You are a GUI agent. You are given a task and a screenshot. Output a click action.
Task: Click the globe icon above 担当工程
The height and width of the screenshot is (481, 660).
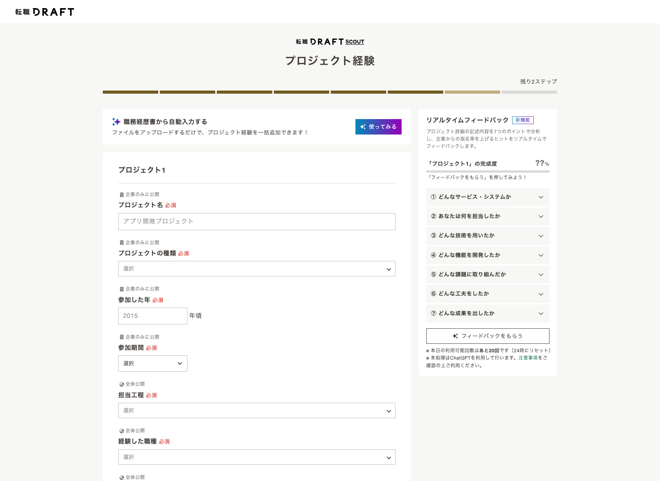click(x=122, y=384)
